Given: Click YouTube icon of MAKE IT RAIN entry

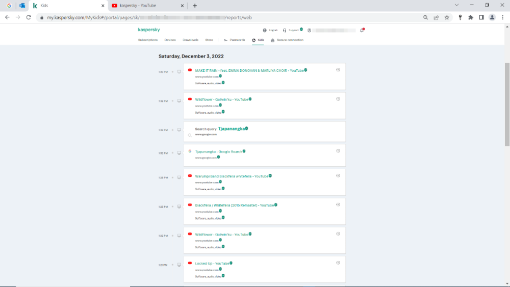Looking at the screenshot, I should (190, 70).
